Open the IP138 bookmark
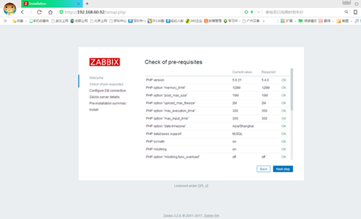Screen dimensions: 361x219 coord(156,21)
